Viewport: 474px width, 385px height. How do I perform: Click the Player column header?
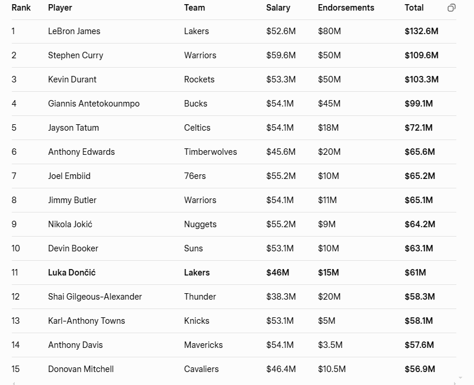click(60, 8)
